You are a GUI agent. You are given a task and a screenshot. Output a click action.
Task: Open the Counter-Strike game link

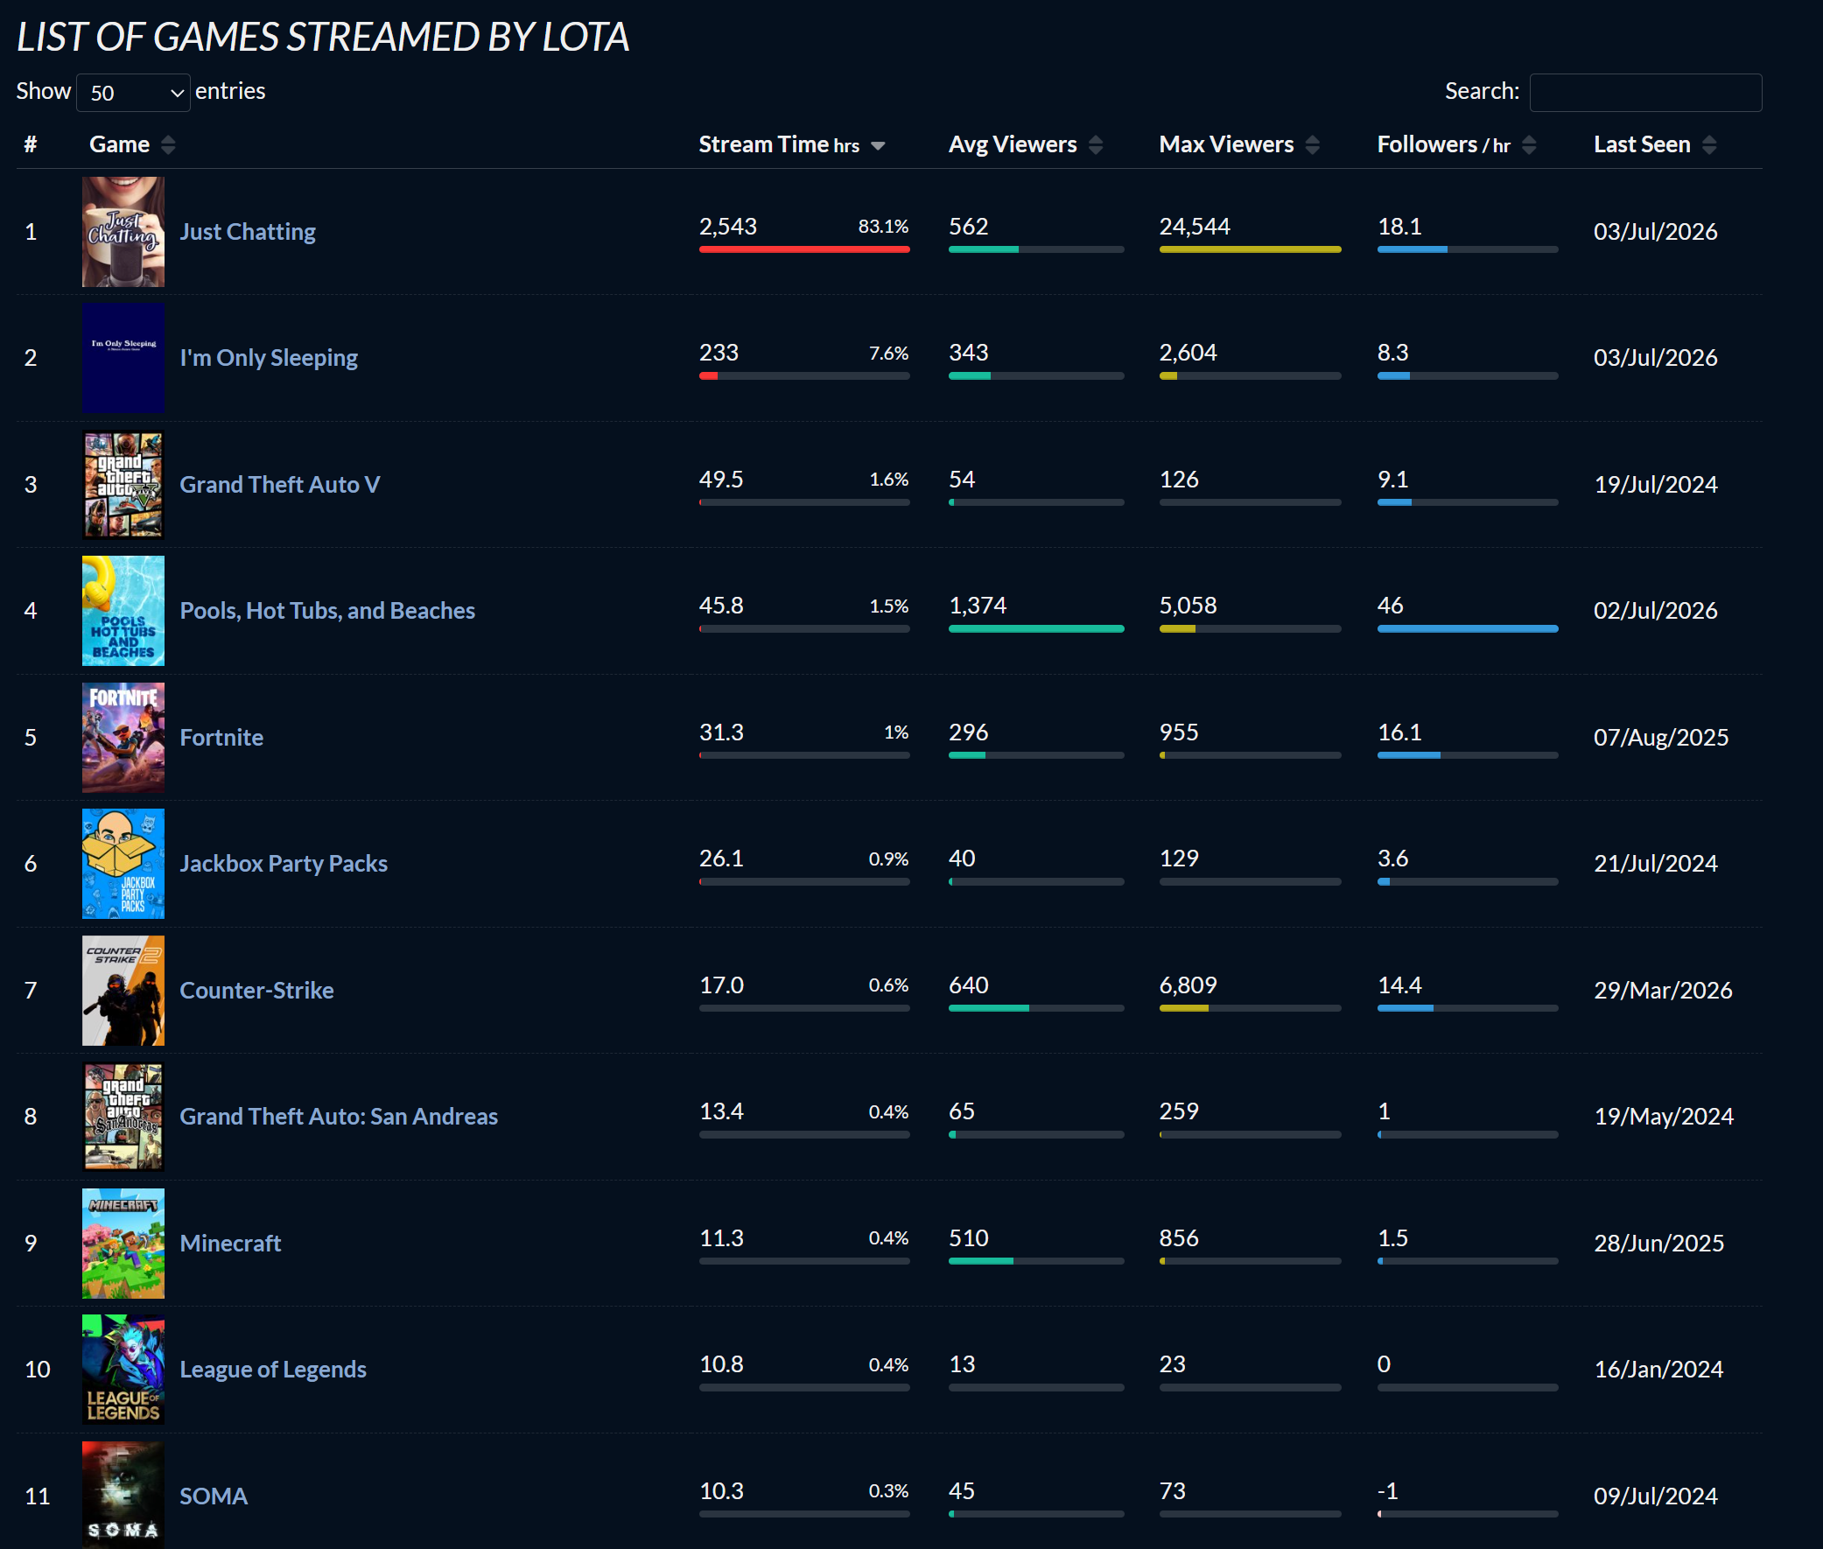pyautogui.click(x=256, y=990)
